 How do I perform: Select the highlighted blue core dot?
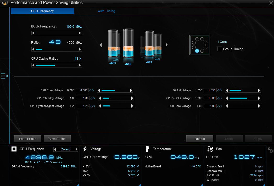click(197, 51)
